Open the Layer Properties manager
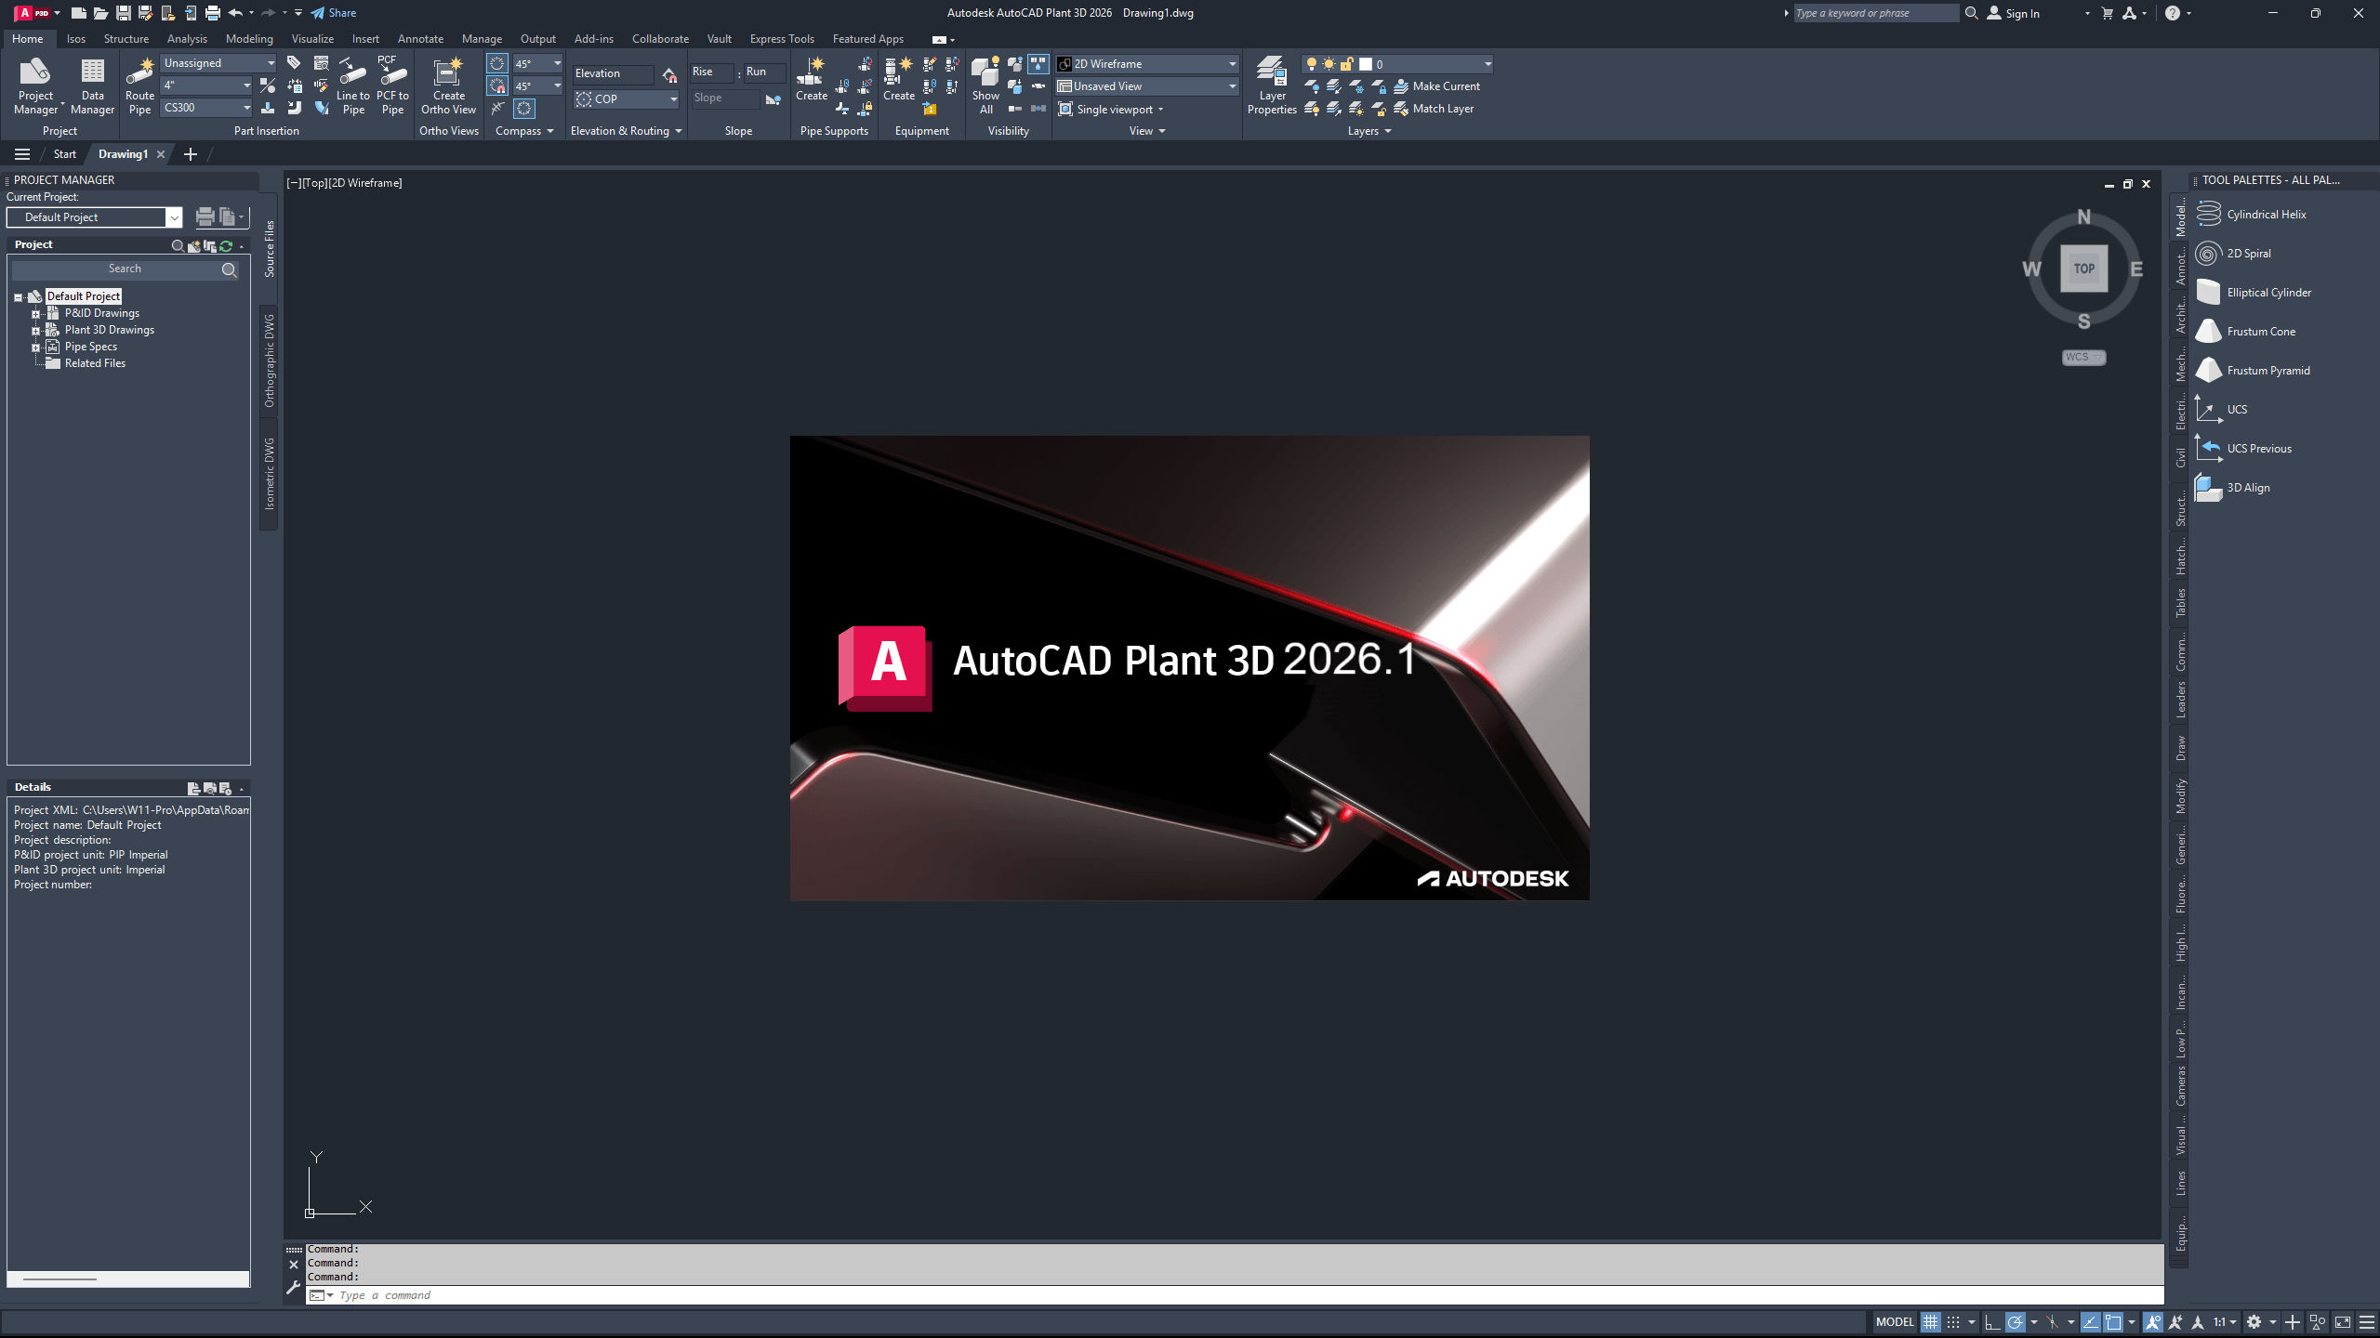The height and width of the screenshot is (1338, 2380). 1272,84
